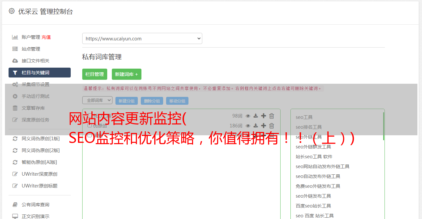422x219 pixels.
Task: Download the 186词 word library
Action: coord(256,126)
